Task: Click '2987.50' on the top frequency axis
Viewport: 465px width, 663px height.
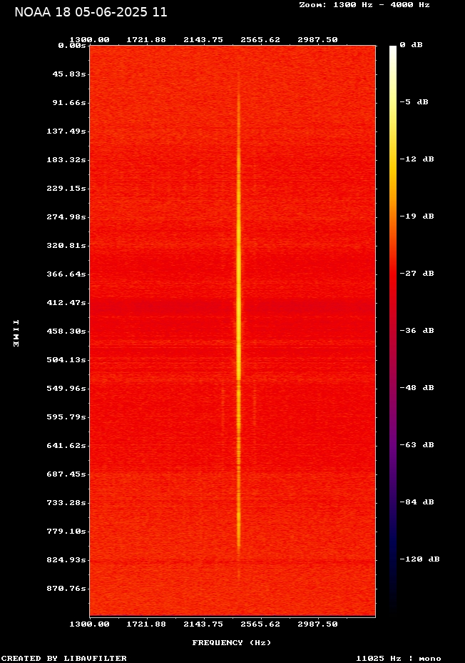Action: [x=317, y=40]
